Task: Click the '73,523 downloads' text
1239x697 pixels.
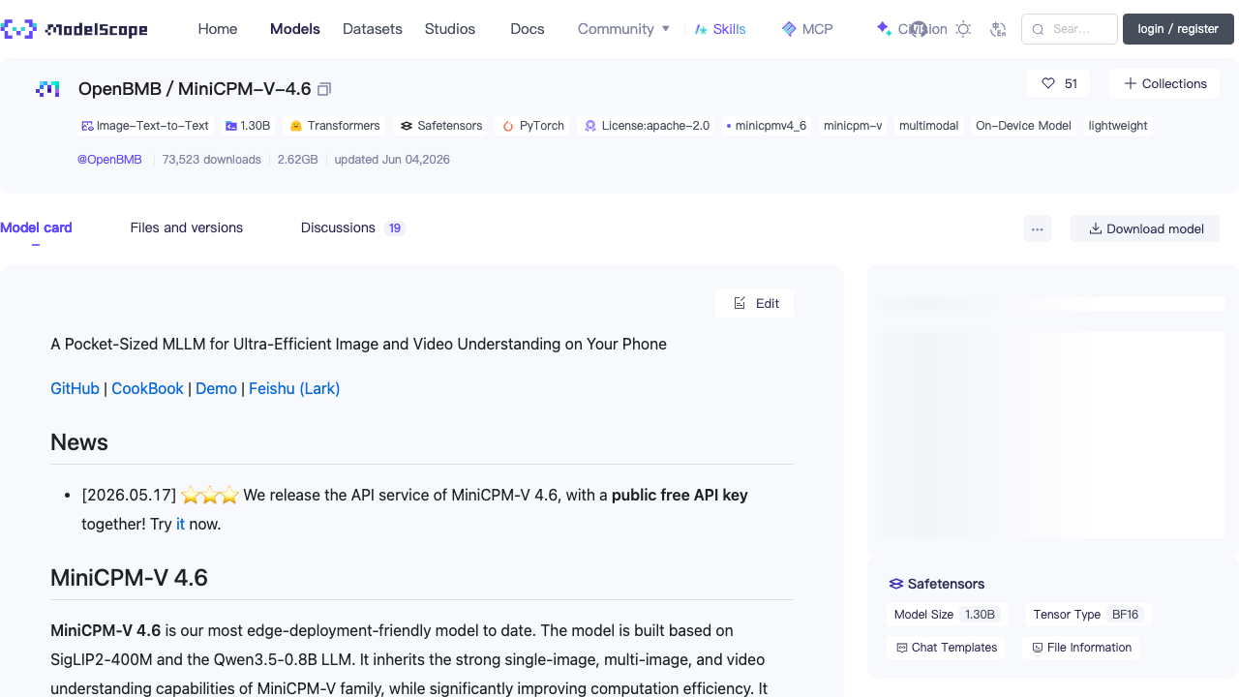Action: 212,160
